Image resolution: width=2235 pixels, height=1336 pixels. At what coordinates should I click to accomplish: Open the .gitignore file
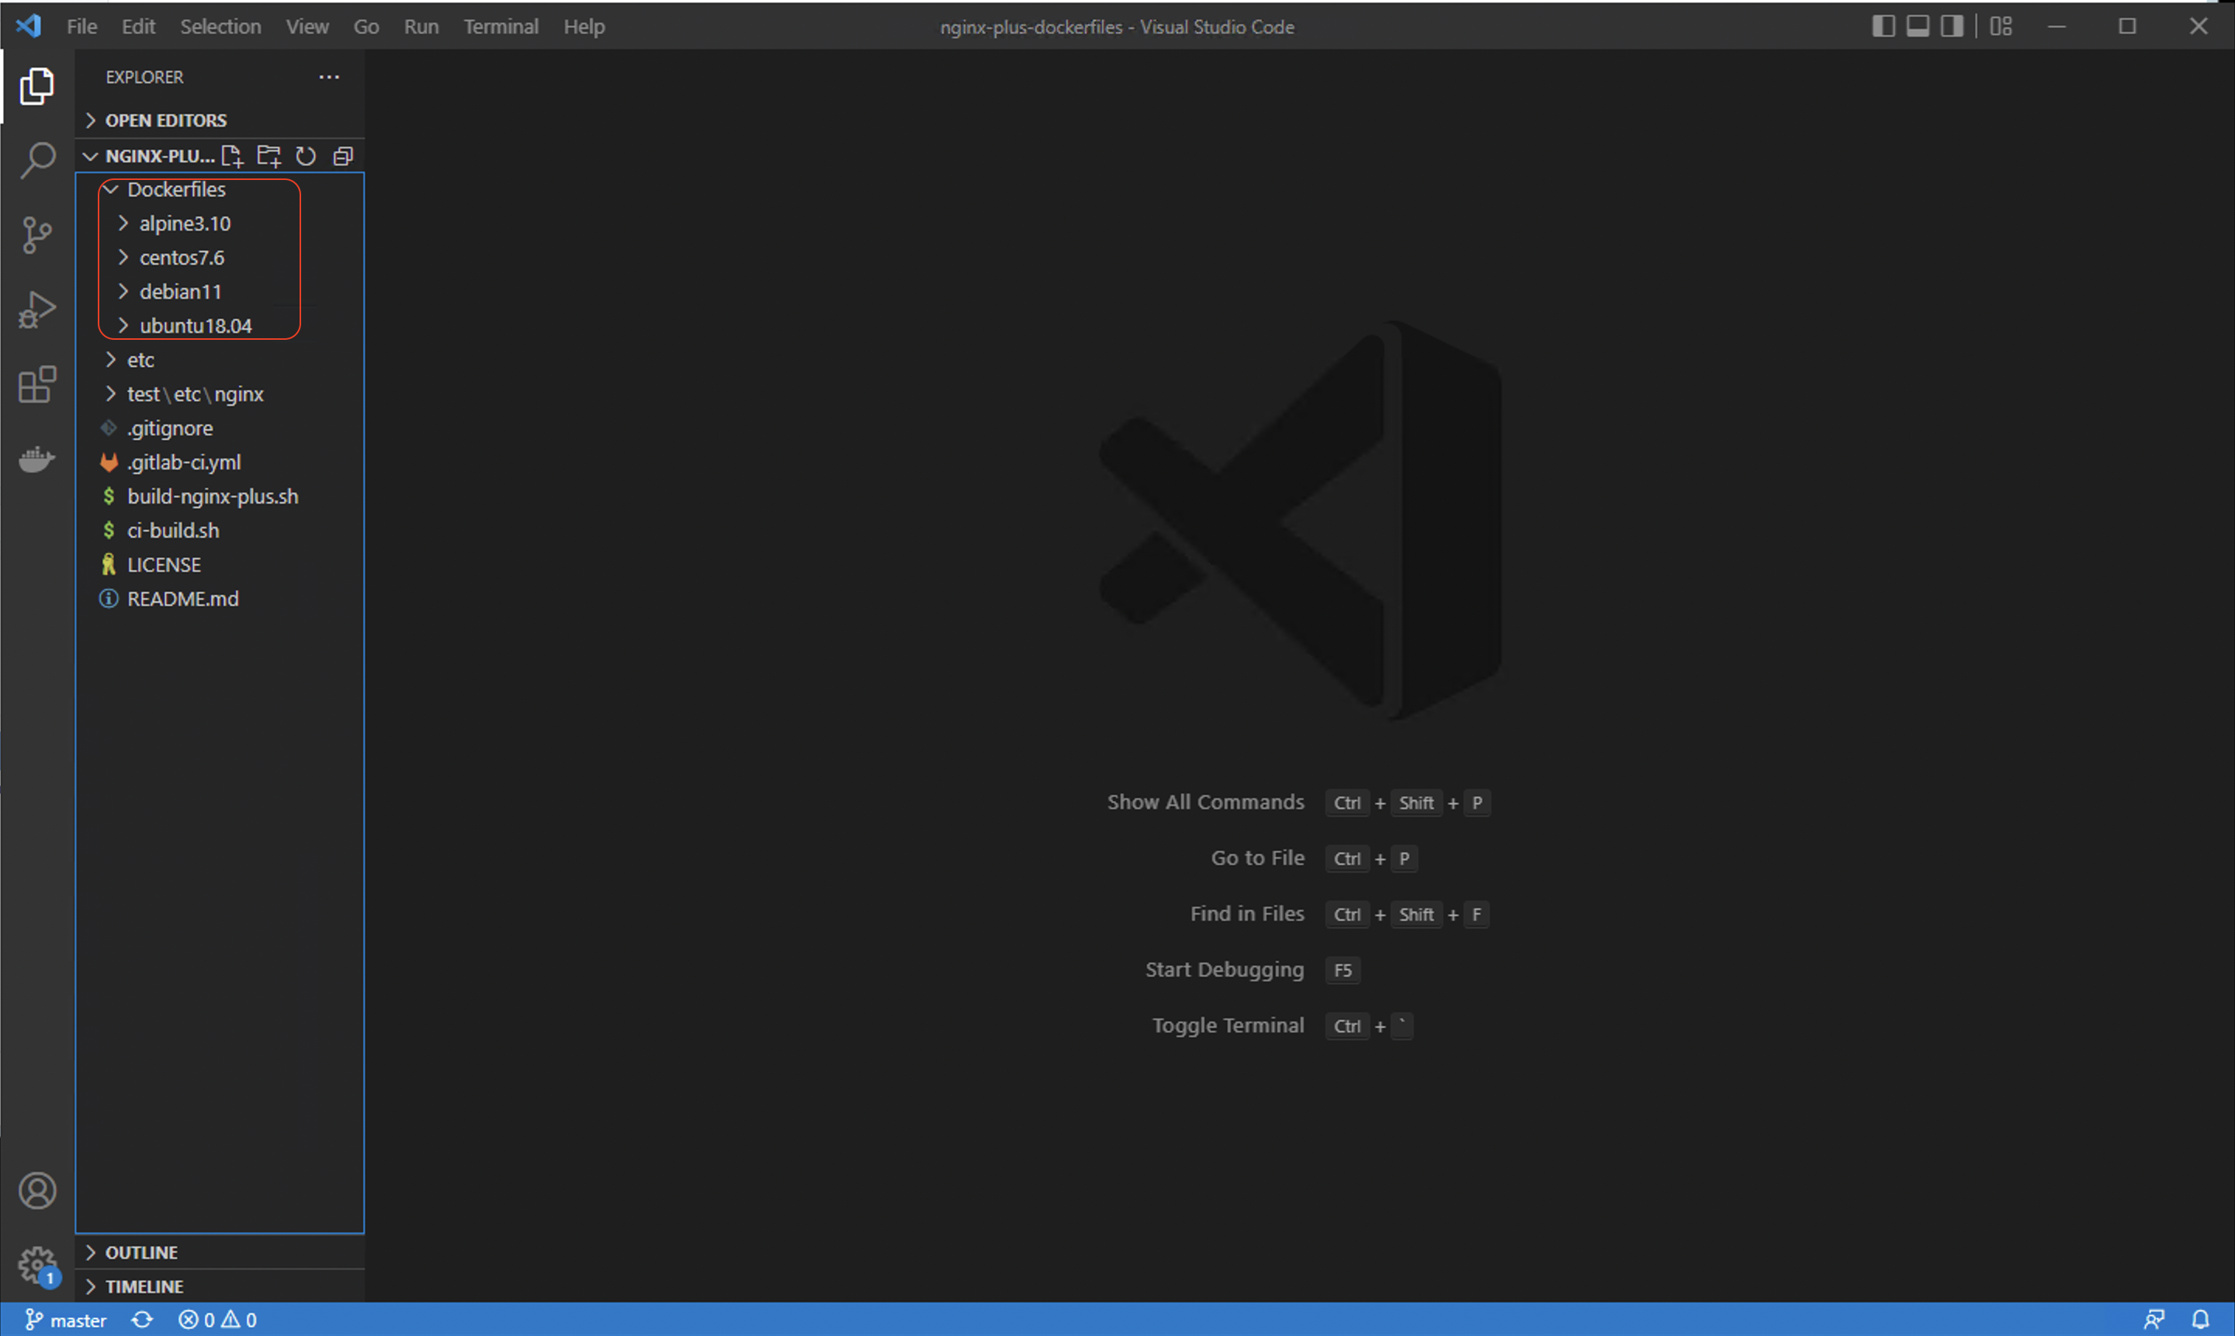(x=220, y=430)
